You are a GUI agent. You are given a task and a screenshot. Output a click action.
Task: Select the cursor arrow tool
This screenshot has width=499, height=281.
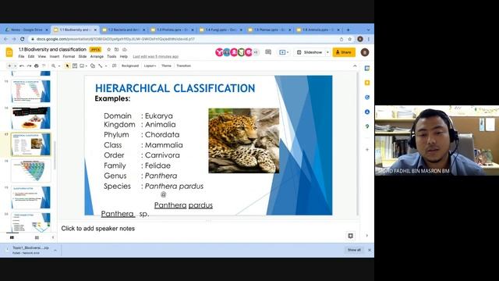tap(67, 66)
